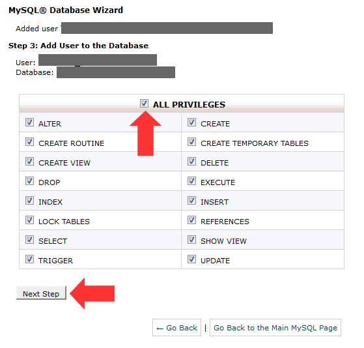Screen dimensions: 364x348
Task: Disable the DELETE privilege
Action: pyautogui.click(x=191, y=162)
